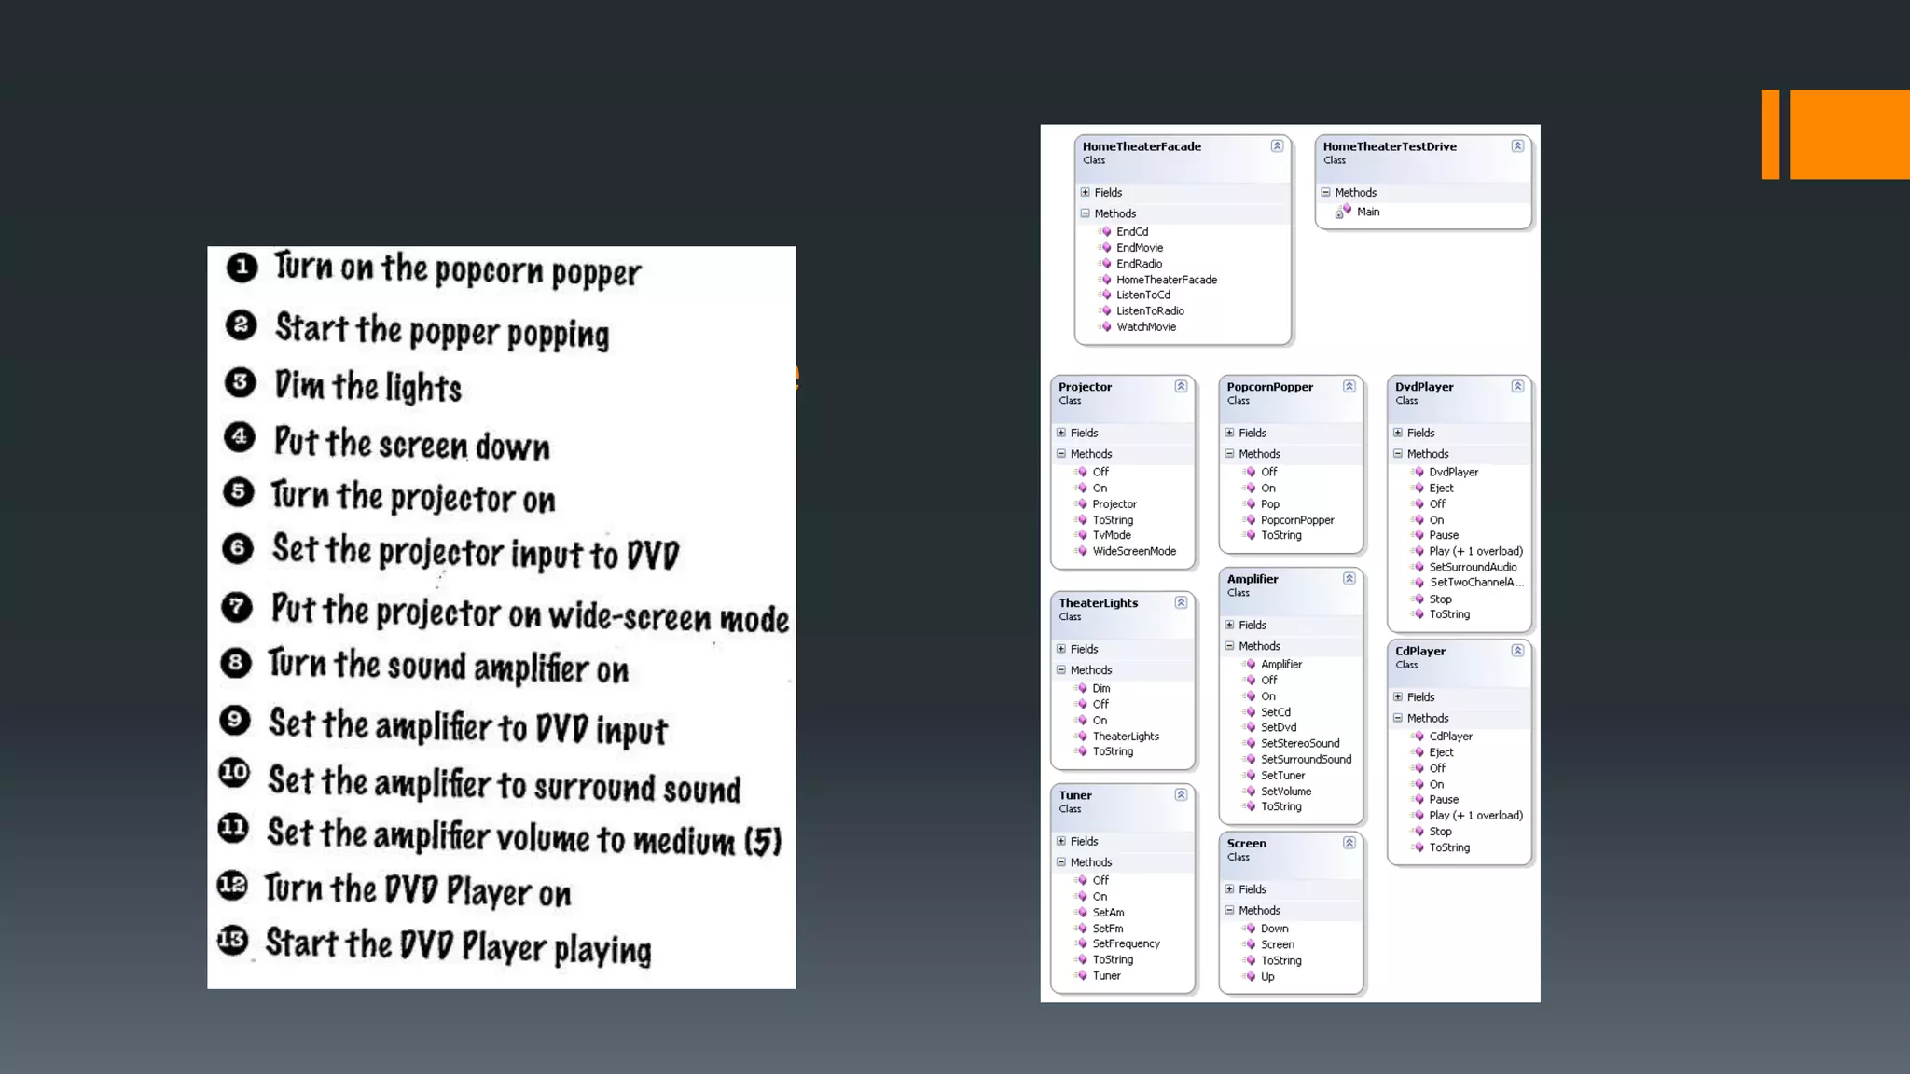Click the PopcornPopper class collapse chevron
This screenshot has height=1074, width=1910.
coord(1349,386)
